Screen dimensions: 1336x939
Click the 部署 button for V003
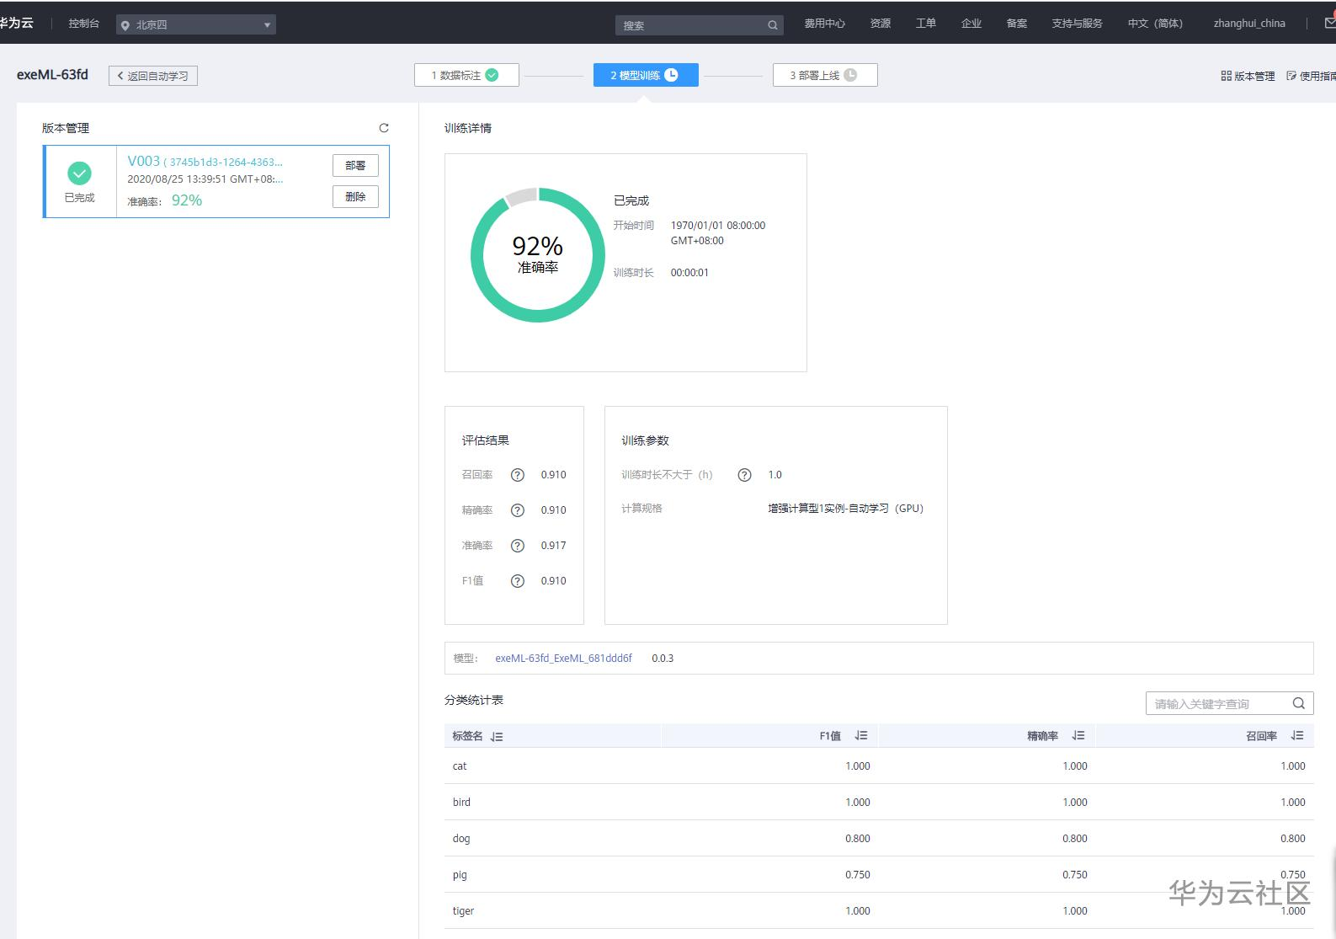pyautogui.click(x=355, y=166)
